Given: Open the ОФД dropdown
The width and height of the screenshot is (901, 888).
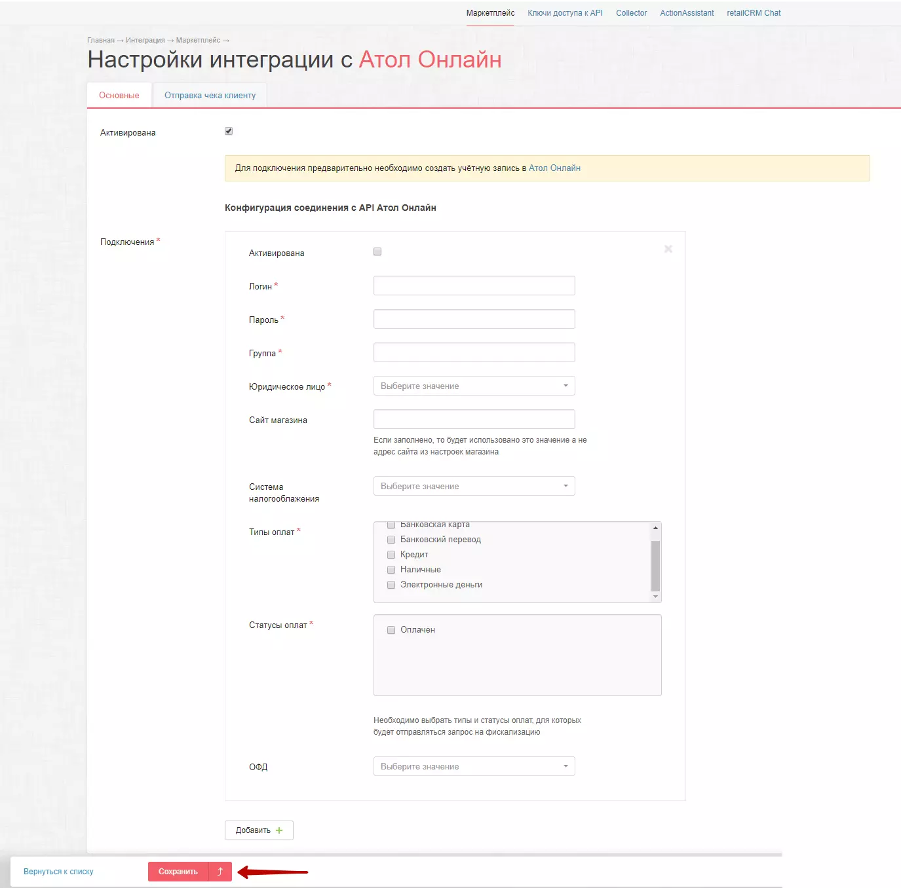Looking at the screenshot, I should [x=474, y=766].
